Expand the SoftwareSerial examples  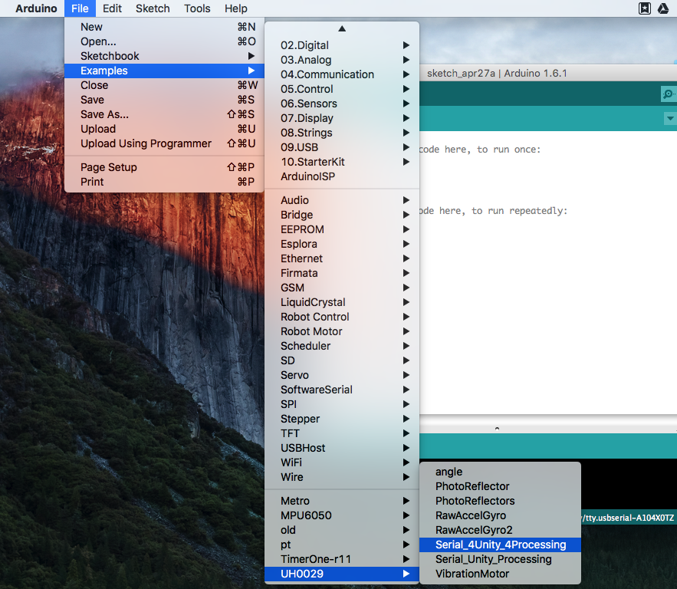(342, 390)
